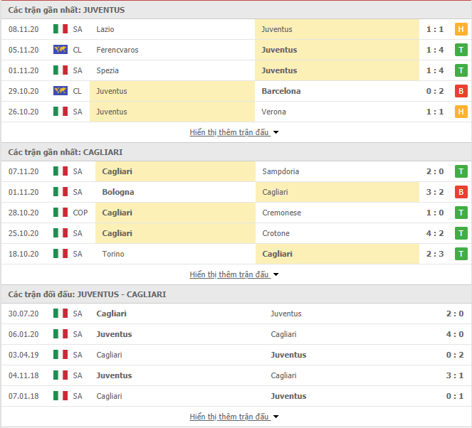Expand more matches under the Cagliari section

[234, 274]
